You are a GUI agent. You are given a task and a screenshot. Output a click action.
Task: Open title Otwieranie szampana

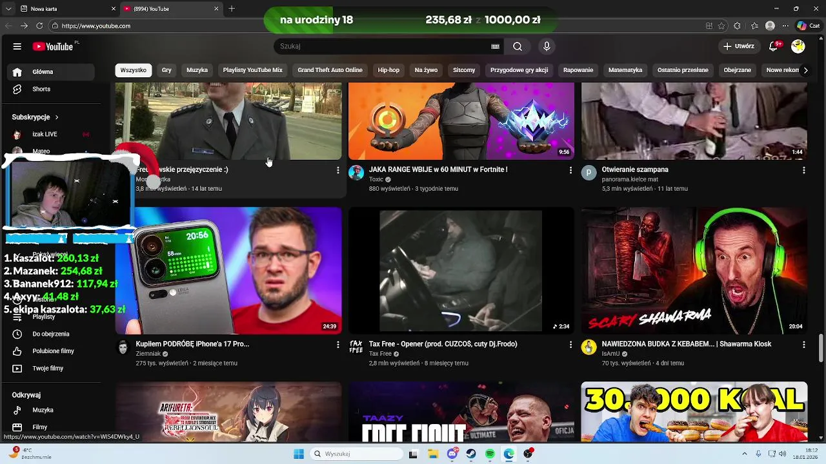pos(635,169)
